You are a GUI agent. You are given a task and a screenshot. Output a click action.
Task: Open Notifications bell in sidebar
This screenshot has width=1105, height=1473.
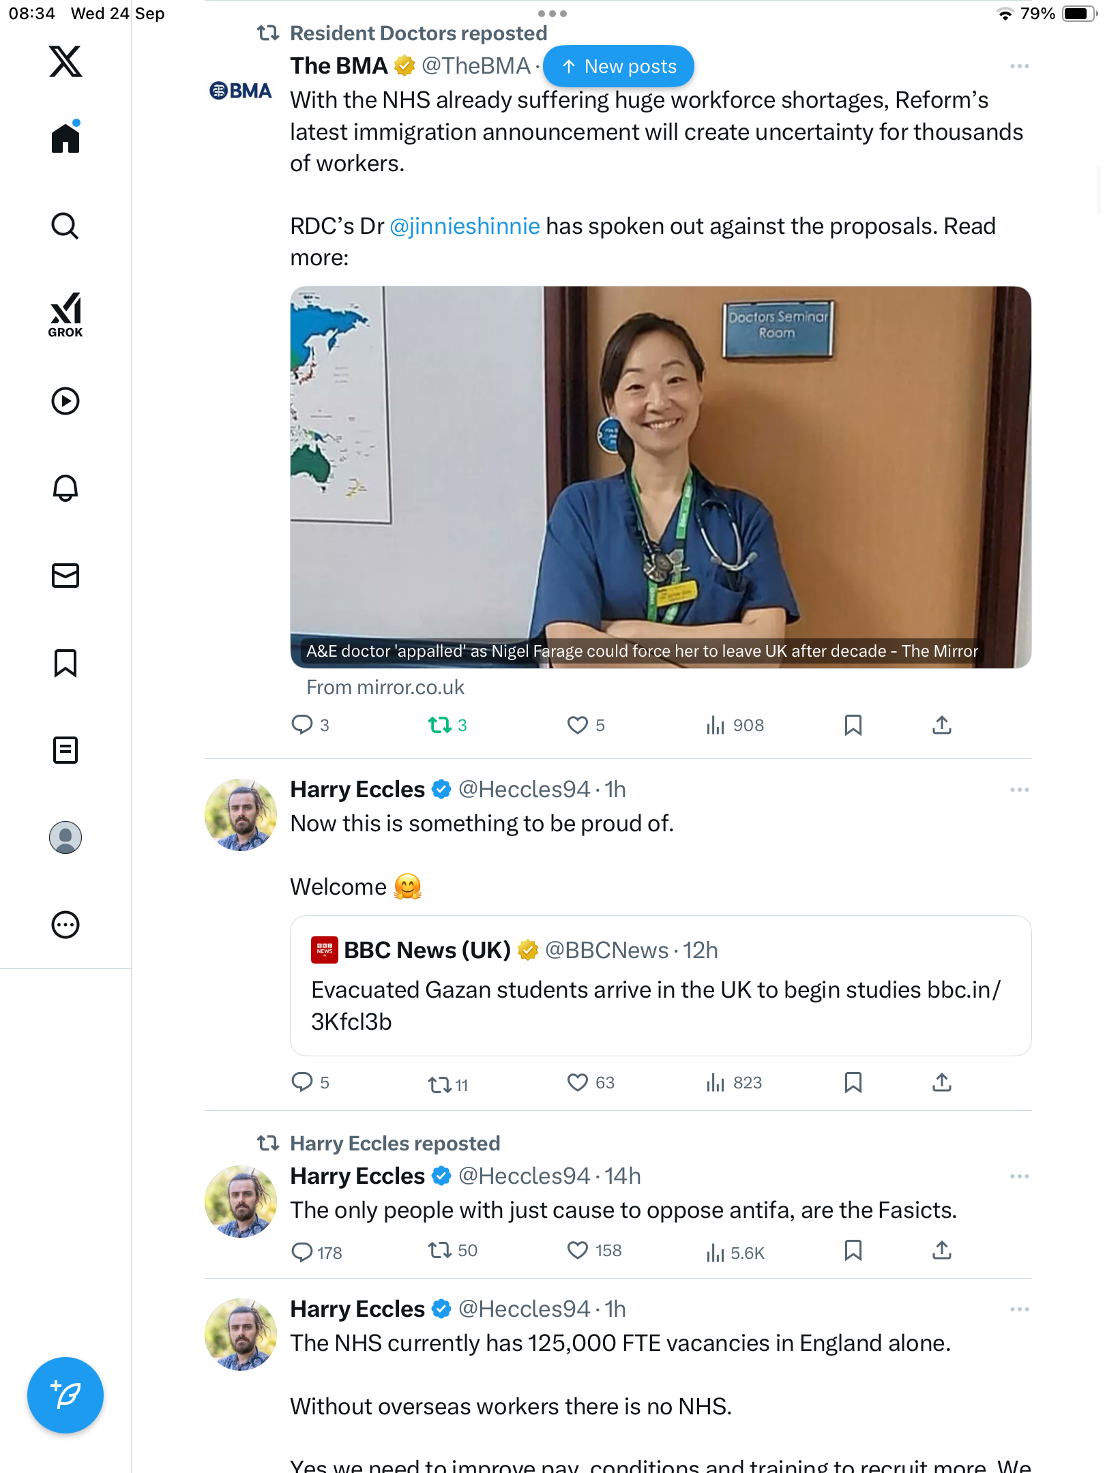pyautogui.click(x=65, y=488)
